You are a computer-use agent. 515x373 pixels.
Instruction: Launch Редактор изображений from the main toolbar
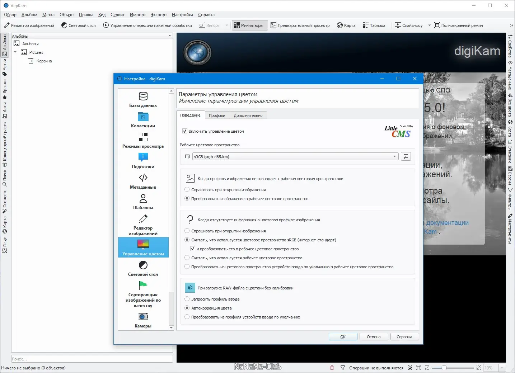tap(29, 25)
